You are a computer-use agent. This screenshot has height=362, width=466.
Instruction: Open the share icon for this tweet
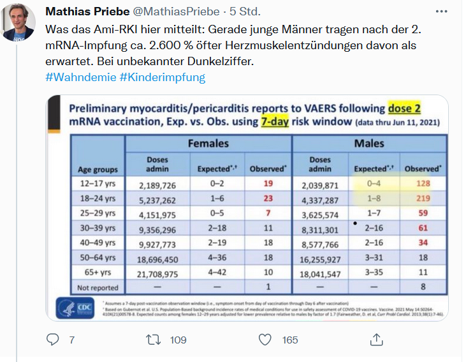(377, 339)
